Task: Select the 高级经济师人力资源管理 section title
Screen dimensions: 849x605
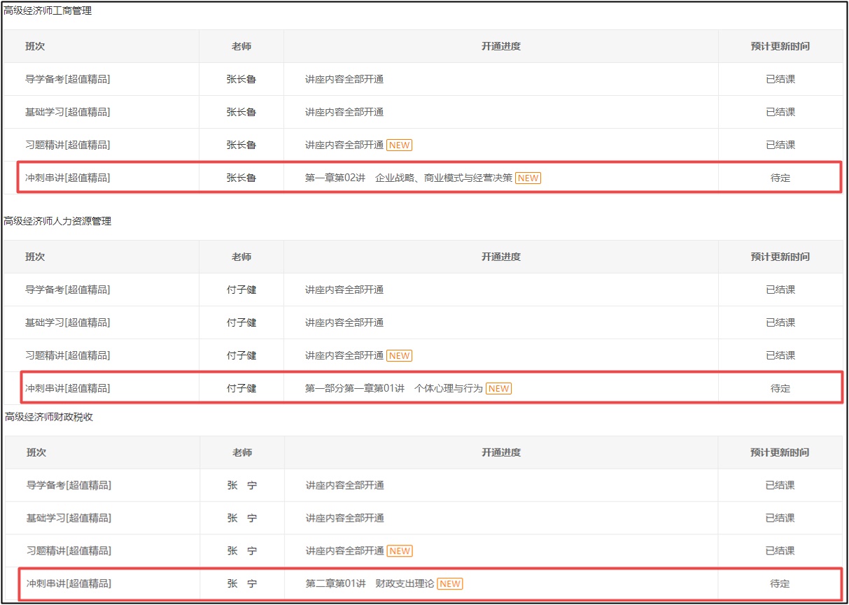Action: (58, 221)
